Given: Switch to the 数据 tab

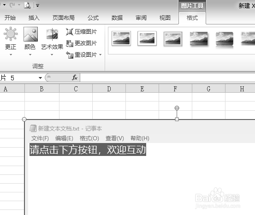Looking at the screenshot, I should pyautogui.click(x=117, y=18).
